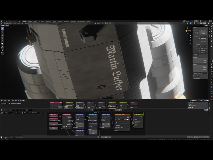Click the pin icon in the shader editor header
This screenshot has width=213, height=160.
click(x=123, y=110)
